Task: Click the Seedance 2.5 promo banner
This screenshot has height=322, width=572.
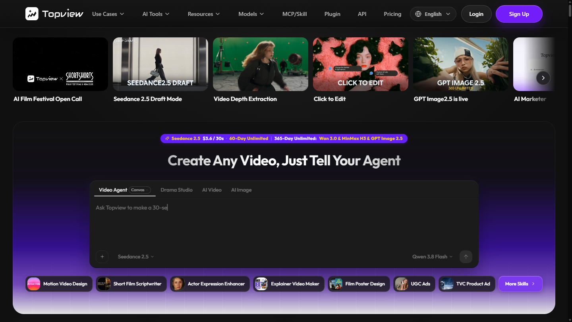Action: pos(284,138)
